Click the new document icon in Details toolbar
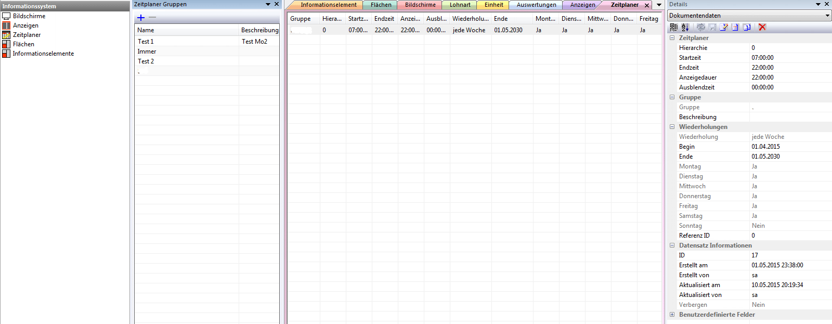This screenshot has width=832, height=324. 735,27
